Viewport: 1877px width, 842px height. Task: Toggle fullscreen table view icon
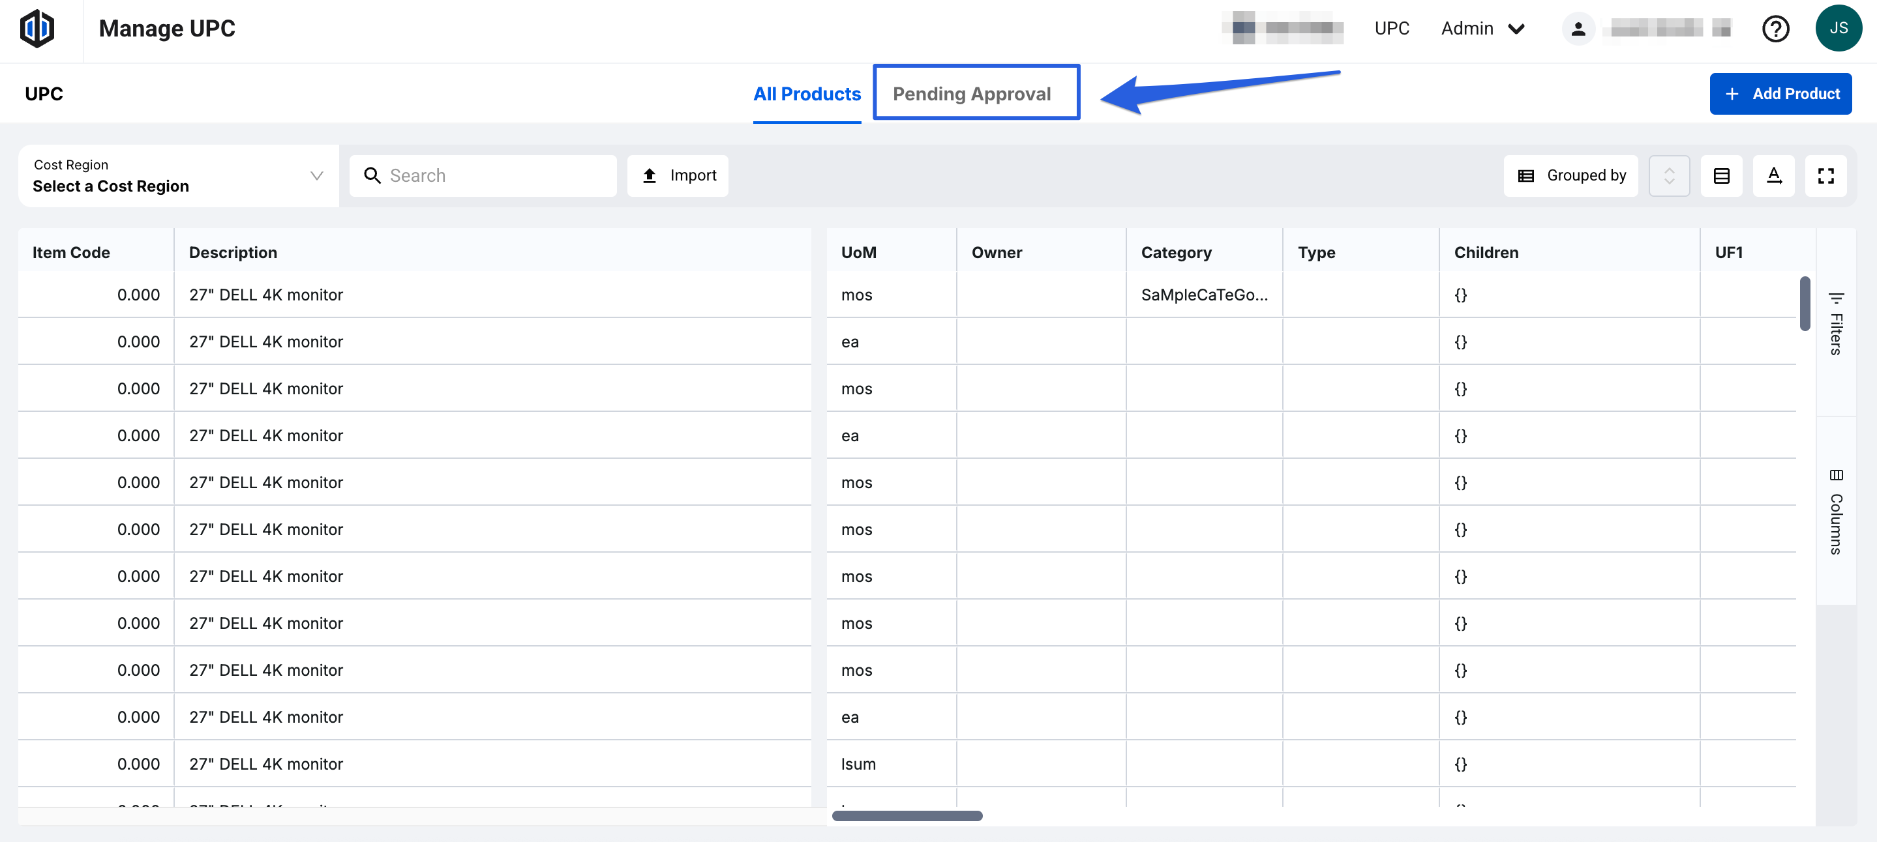tap(1825, 175)
